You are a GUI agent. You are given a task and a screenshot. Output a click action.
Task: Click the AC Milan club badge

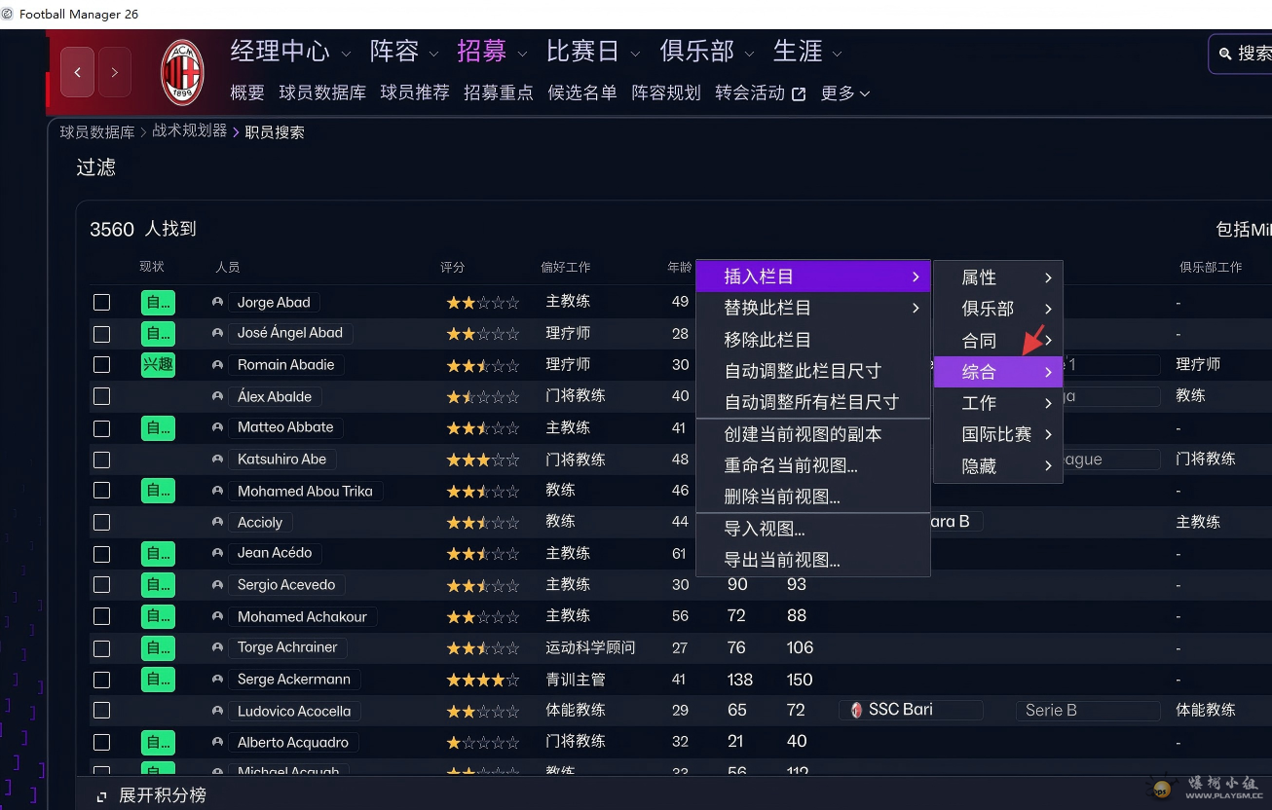(x=182, y=72)
